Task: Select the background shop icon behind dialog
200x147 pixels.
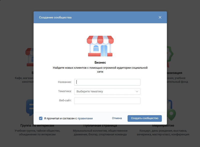Action: click(29, 57)
